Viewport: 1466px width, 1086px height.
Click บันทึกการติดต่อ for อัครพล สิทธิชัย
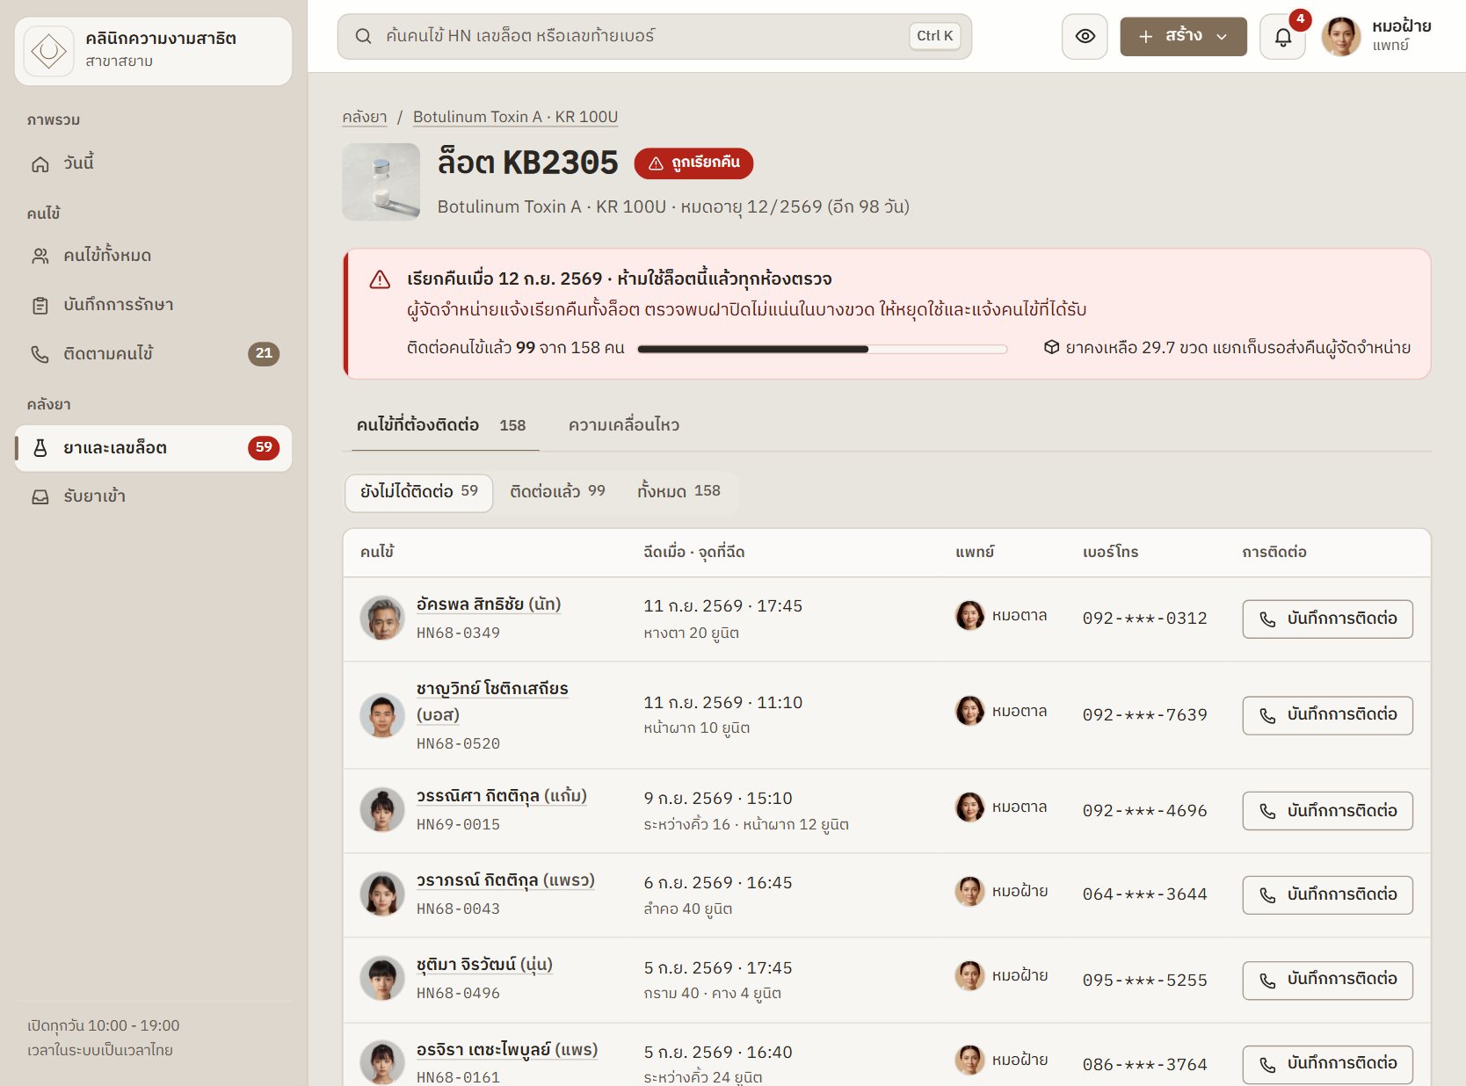[x=1327, y=619]
